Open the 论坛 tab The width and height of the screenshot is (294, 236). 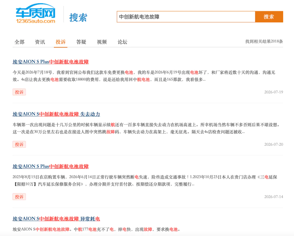click(122, 42)
